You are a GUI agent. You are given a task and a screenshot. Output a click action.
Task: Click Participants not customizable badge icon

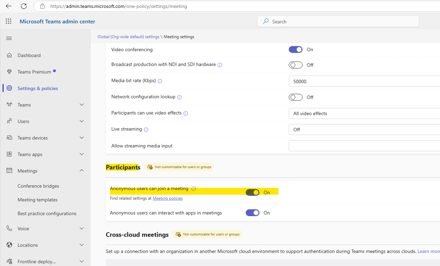tap(150, 167)
